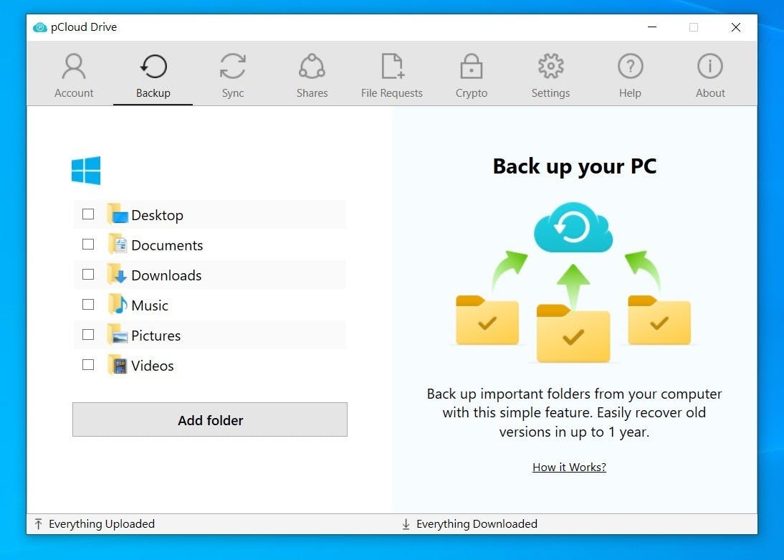Enable the Videos folder checkbox
Image resolution: width=784 pixels, height=560 pixels.
point(88,364)
